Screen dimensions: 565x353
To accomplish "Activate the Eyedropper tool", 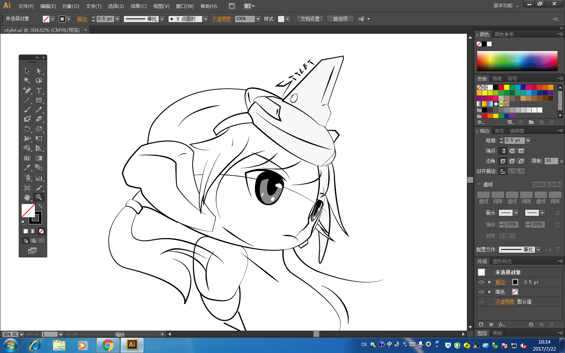I will (x=27, y=167).
